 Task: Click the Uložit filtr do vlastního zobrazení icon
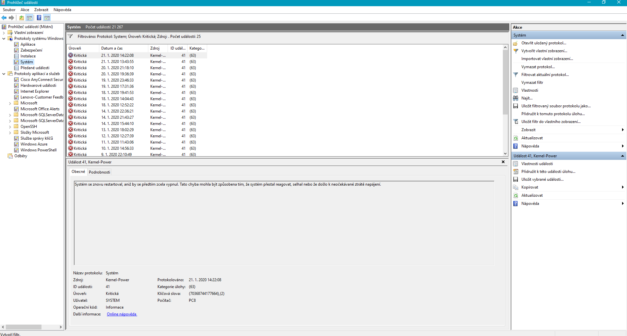(x=516, y=122)
